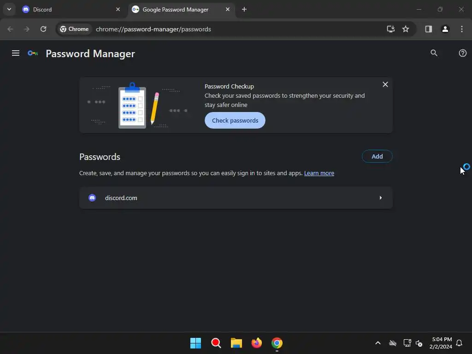Launch Firefox from the taskbar
The image size is (472, 354).
(x=256, y=343)
